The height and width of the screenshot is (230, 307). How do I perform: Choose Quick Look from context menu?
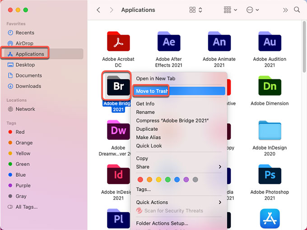(149, 146)
